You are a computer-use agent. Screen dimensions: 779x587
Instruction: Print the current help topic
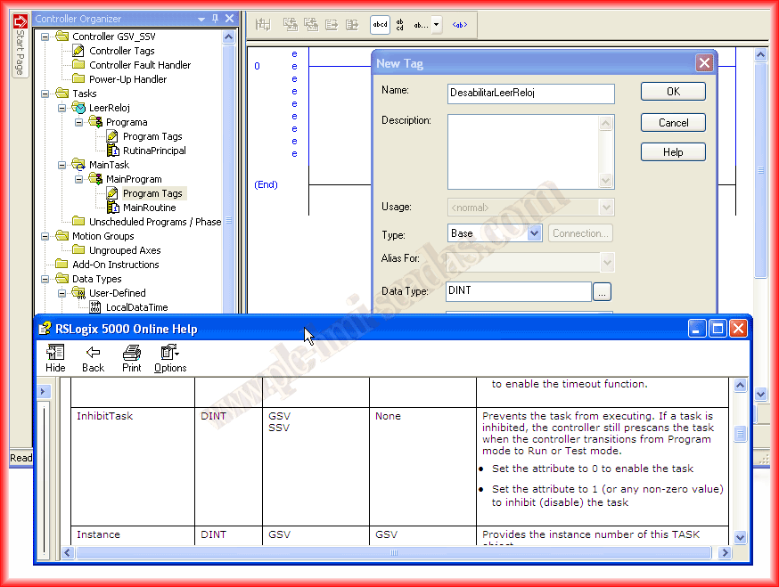point(131,358)
